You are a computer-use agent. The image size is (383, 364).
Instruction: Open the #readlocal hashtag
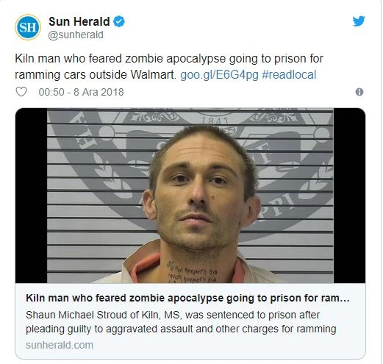pyautogui.click(x=289, y=75)
